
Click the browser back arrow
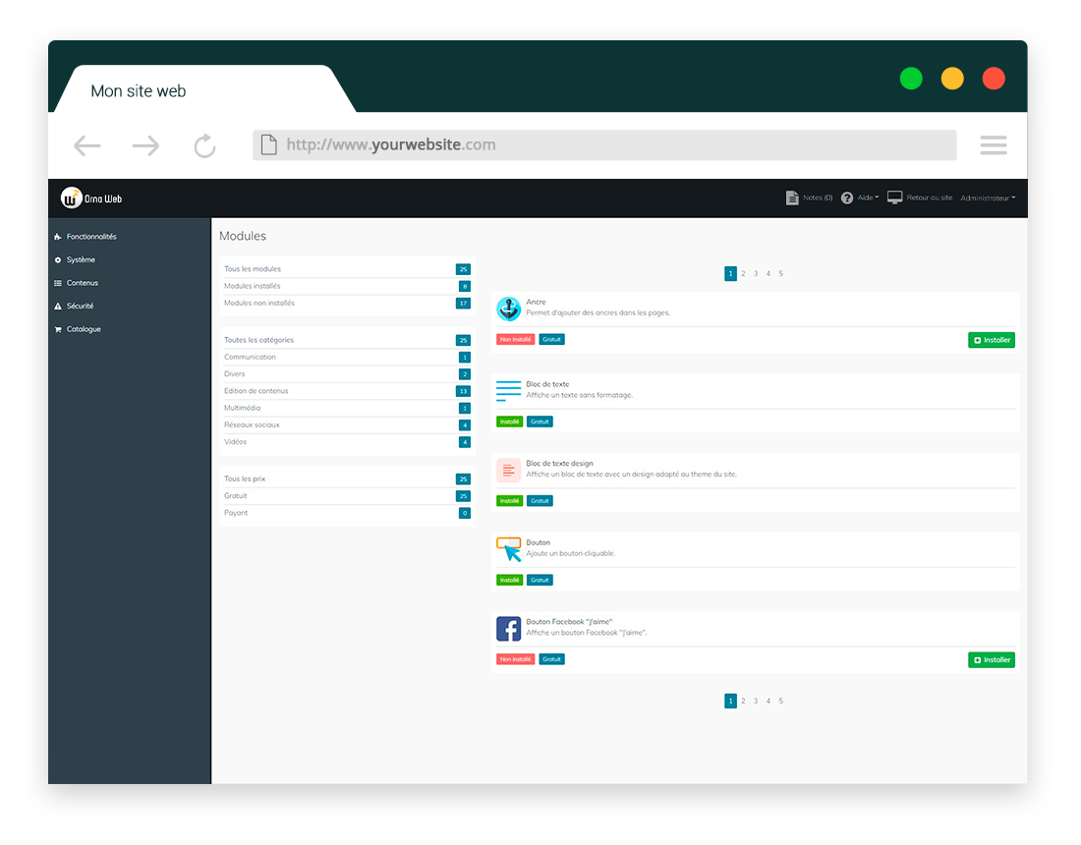[x=87, y=145]
